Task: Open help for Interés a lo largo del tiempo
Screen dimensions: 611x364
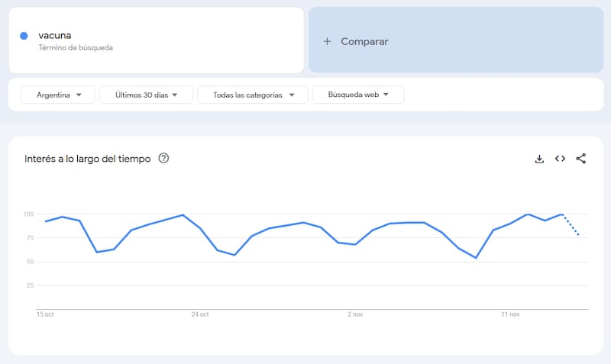Action: point(163,159)
